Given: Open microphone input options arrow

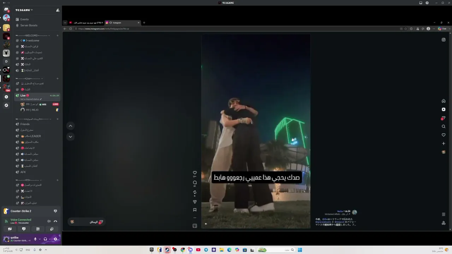Looking at the screenshot, I should coord(40,239).
